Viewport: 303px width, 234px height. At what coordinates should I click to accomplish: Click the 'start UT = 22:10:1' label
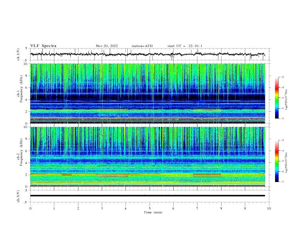tap(185, 46)
